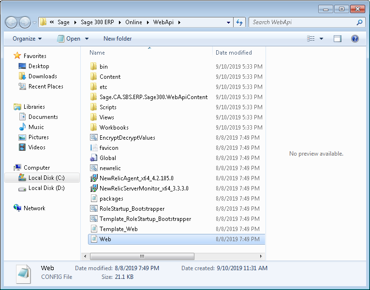Click the Network icon in sidebar
The width and height of the screenshot is (370, 290).
[17, 208]
